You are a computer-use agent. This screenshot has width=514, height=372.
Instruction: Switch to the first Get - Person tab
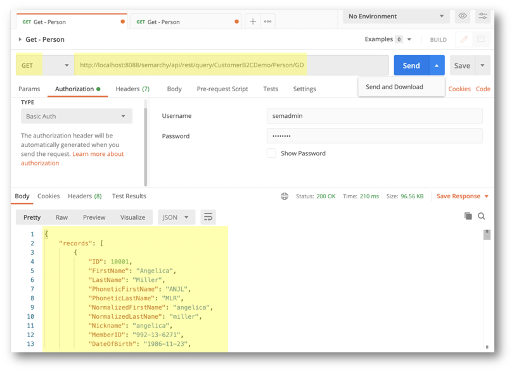click(x=72, y=22)
